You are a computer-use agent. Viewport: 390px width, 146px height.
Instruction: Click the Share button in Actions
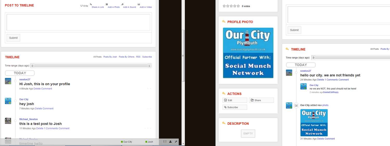pos(261,100)
